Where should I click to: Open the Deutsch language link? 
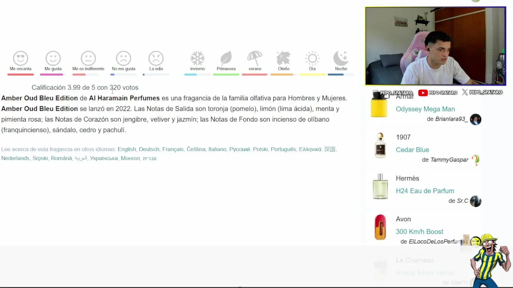point(149,149)
